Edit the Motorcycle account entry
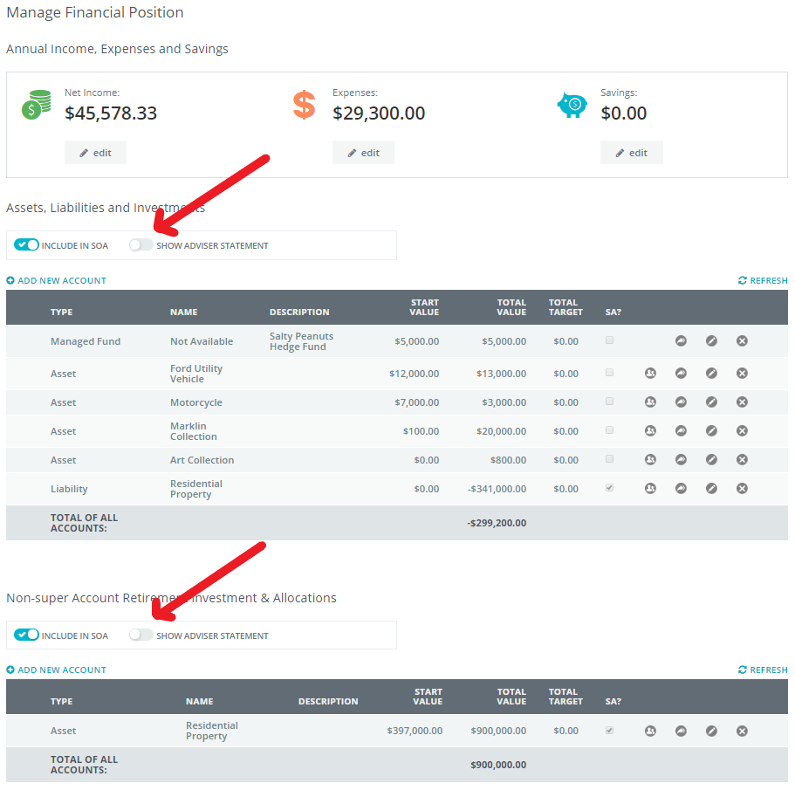This screenshot has height=790, width=795. 711,402
